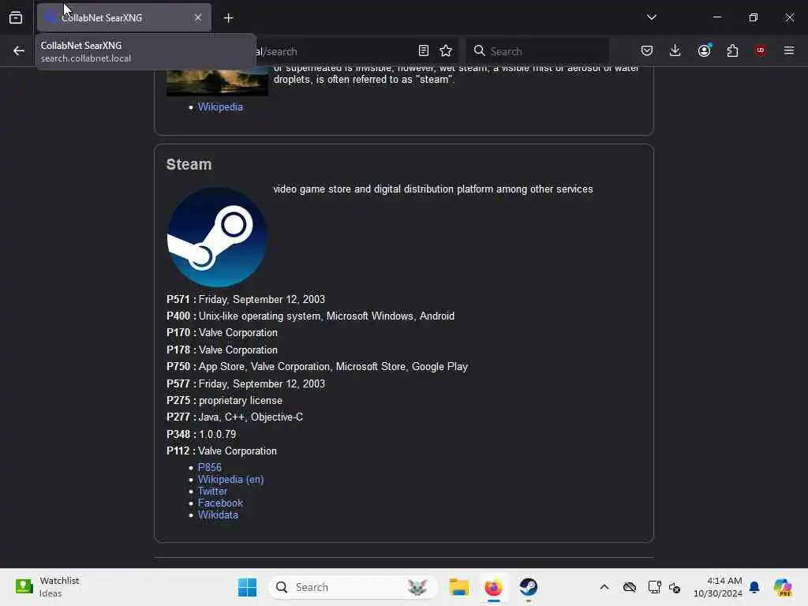Open clock showing 4:14 AM
Viewport: 808px width, 606px height.
click(717, 587)
